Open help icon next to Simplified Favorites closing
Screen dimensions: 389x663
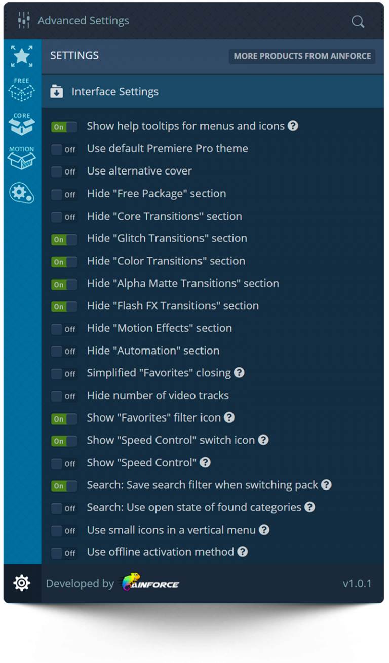click(x=239, y=372)
